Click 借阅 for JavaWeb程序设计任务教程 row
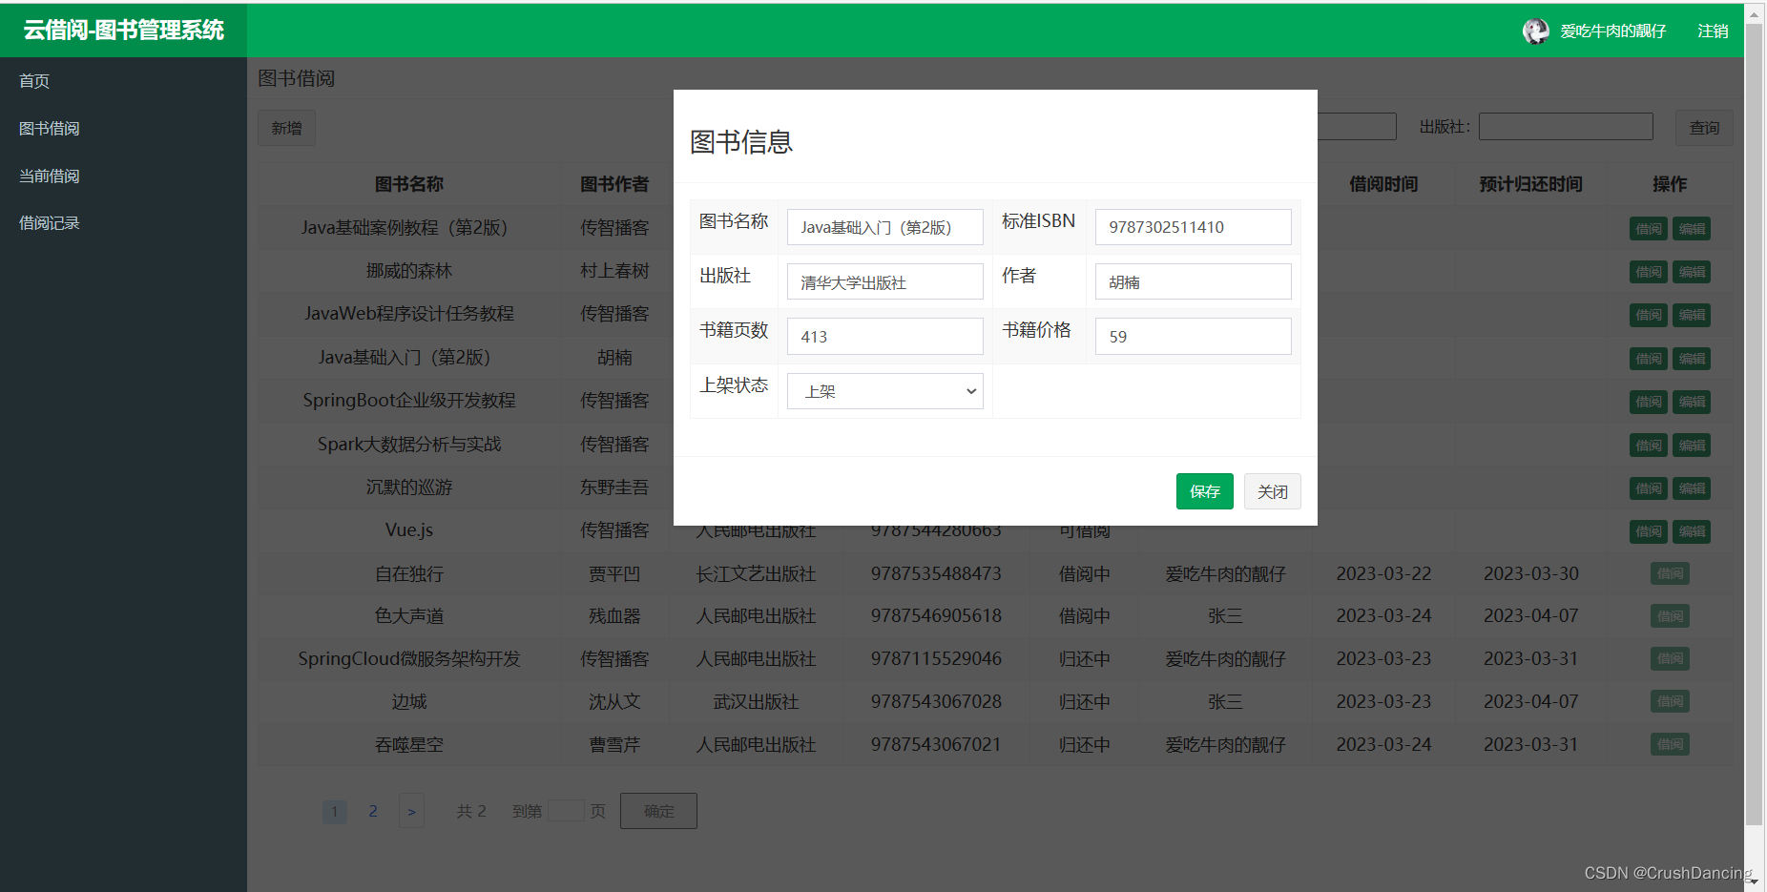The width and height of the screenshot is (1767, 892). [x=1649, y=315]
